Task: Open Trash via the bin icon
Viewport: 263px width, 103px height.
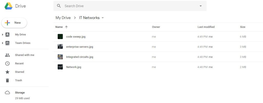Action: (7, 80)
